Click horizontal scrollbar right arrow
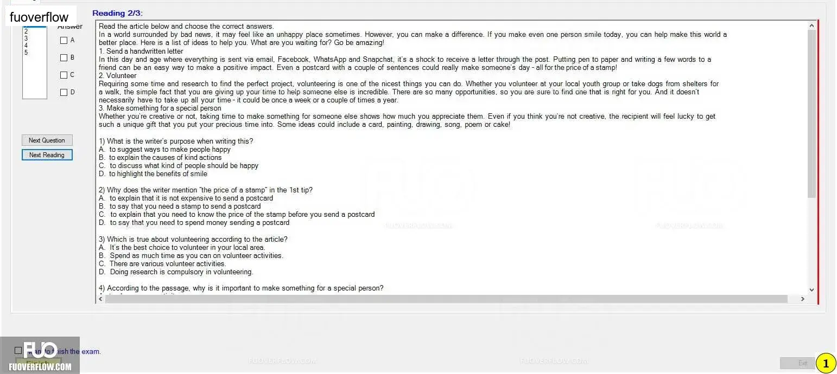This screenshot has width=837, height=374. (803, 299)
